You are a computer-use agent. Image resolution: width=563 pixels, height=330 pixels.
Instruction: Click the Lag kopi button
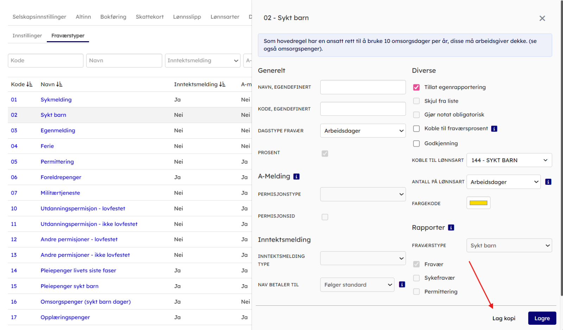click(x=504, y=318)
